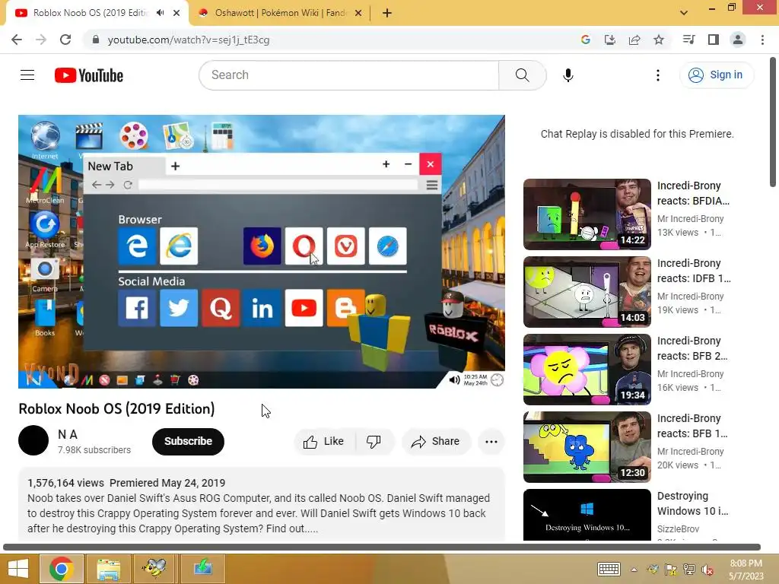This screenshot has height=584, width=779.
Task: Close the Oshawott Pokémon Wiki tab
Action: 358,14
